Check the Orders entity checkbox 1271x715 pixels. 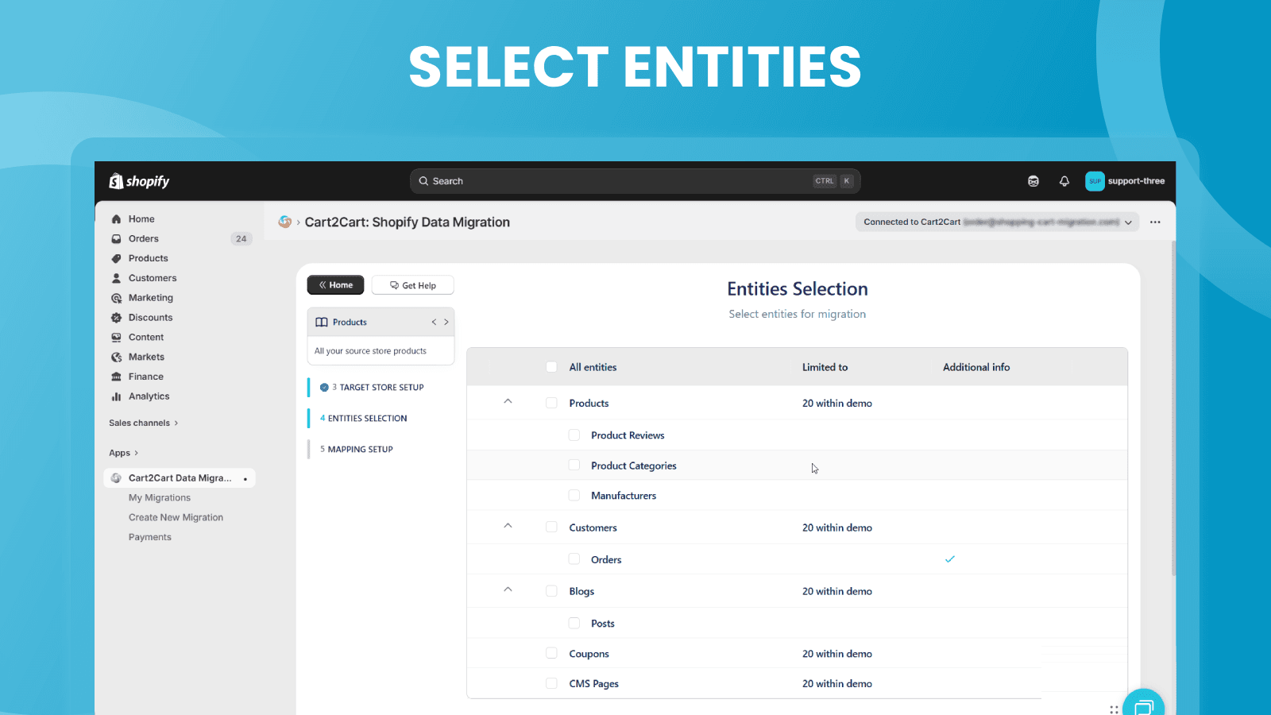pos(574,558)
